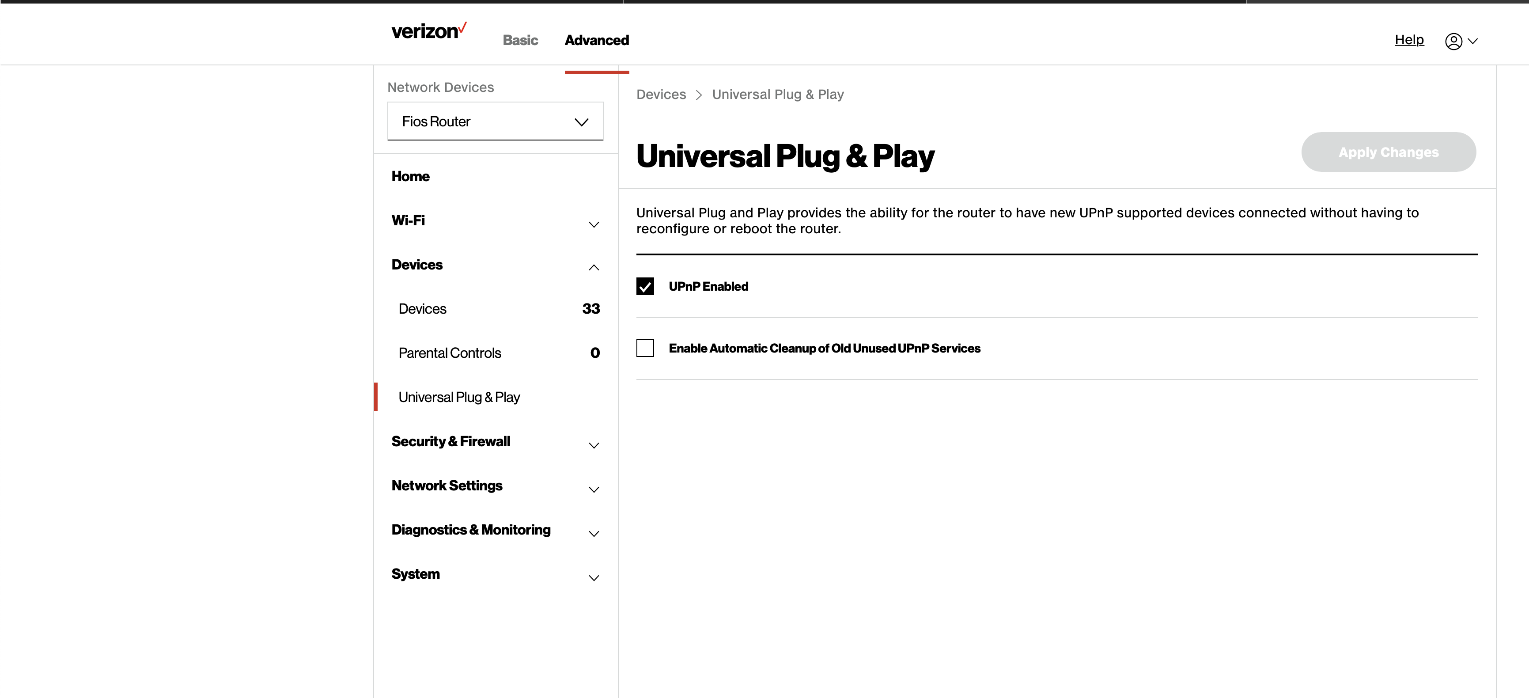Click the Devices breadcrumb link
This screenshot has width=1529, height=698.
(x=661, y=95)
